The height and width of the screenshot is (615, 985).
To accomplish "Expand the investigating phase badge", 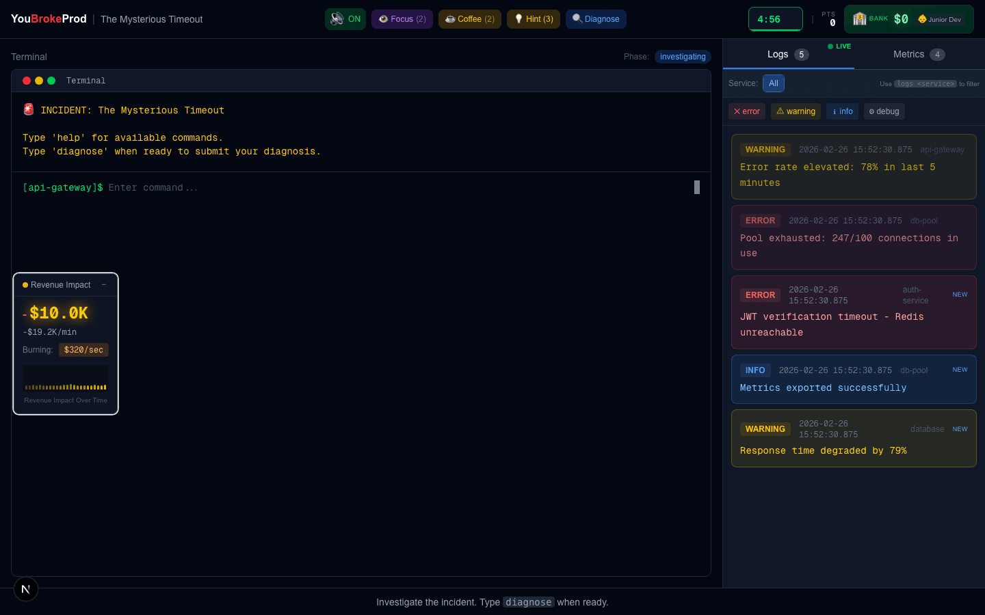I will coord(683,57).
